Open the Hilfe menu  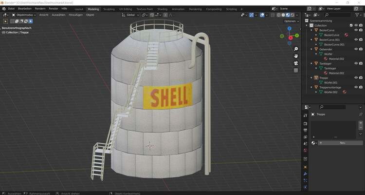[x=64, y=9]
